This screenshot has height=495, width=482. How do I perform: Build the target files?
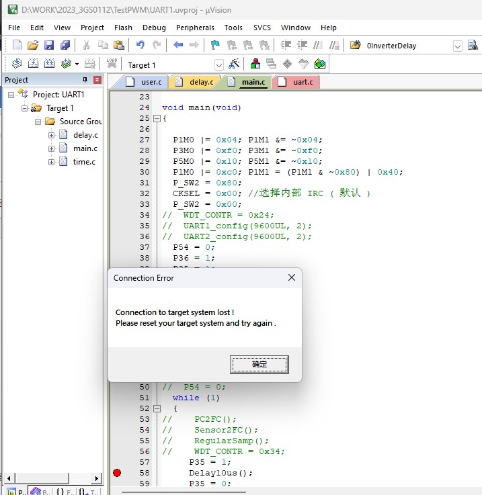[33, 64]
